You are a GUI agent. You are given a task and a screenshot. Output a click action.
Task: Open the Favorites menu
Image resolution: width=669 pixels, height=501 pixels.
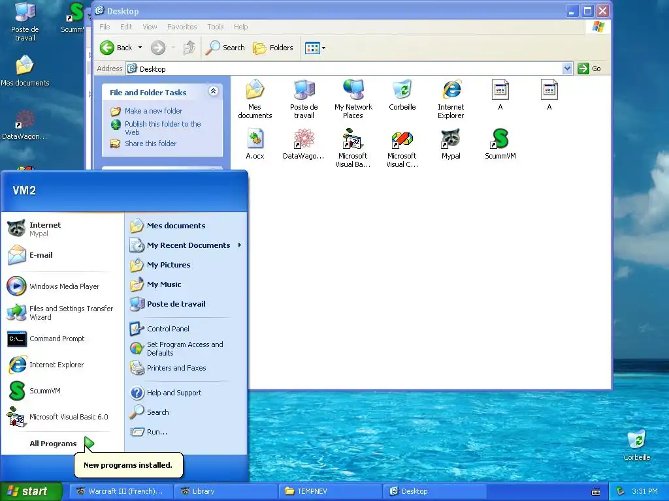182,27
